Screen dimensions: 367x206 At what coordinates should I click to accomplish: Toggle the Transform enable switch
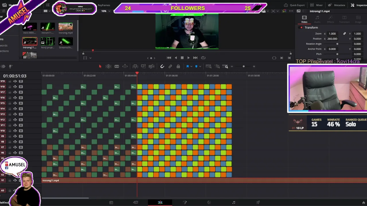(x=301, y=27)
